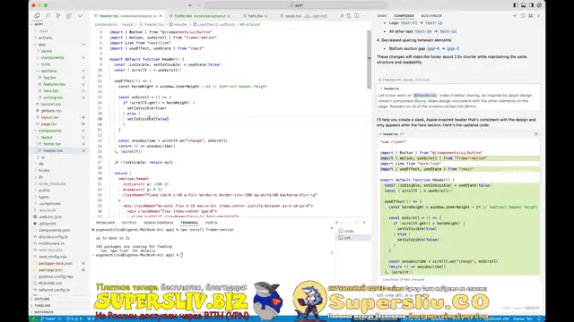Open middleware.ts in explorer
This screenshot has height=322, width=574.
pos(51,243)
